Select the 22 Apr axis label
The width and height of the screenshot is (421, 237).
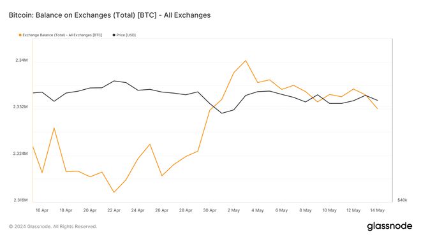(x=114, y=210)
